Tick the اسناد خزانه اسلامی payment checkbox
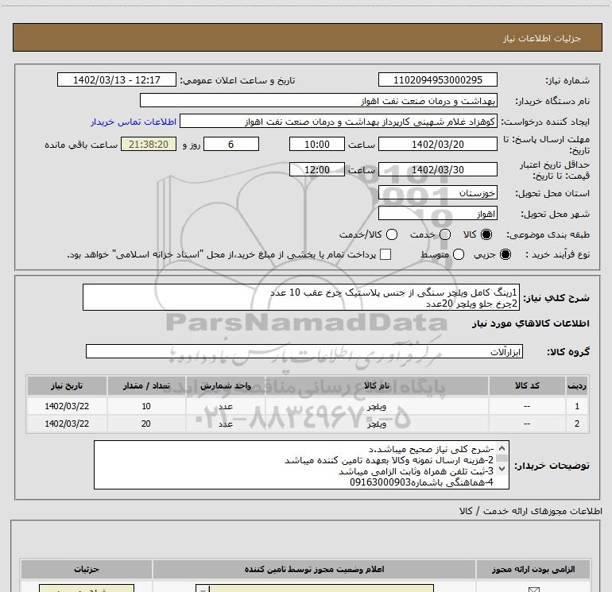612x592 pixels. coord(385,254)
